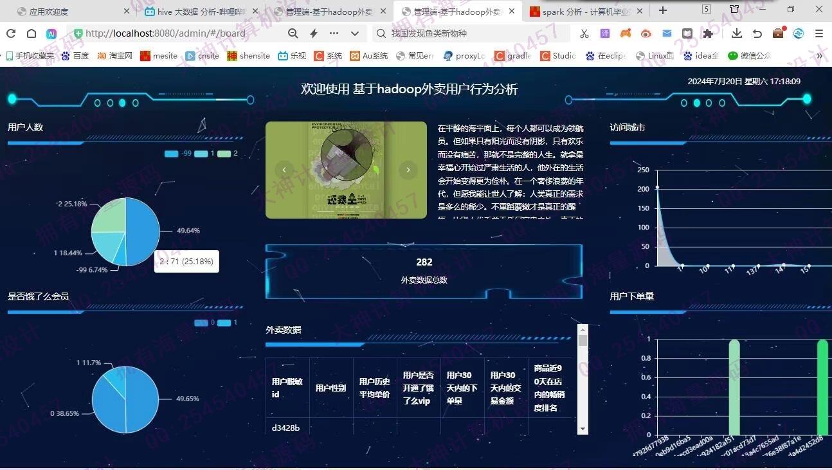Screen dimensions: 832x470
Task: Open the 手机收藏夹 bookmark
Action: [x=30, y=56]
